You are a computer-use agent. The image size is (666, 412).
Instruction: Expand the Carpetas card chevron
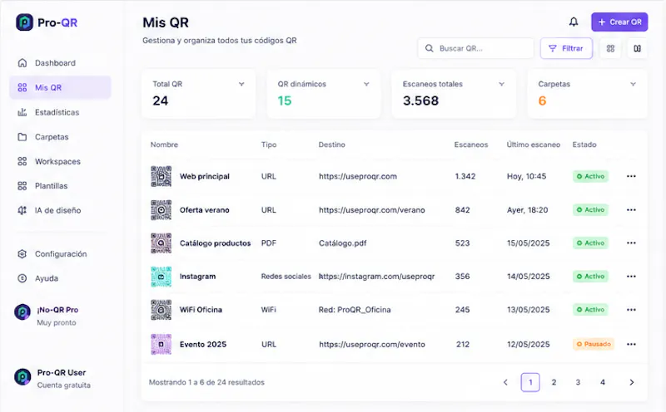[633, 84]
